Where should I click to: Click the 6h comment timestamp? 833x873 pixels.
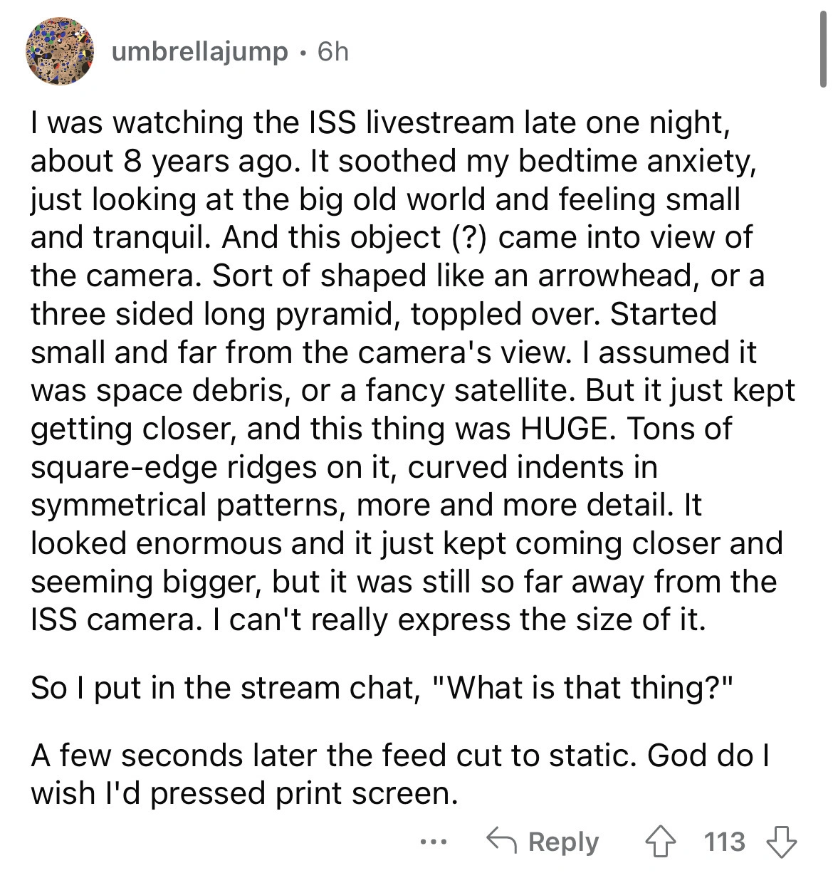[332, 52]
